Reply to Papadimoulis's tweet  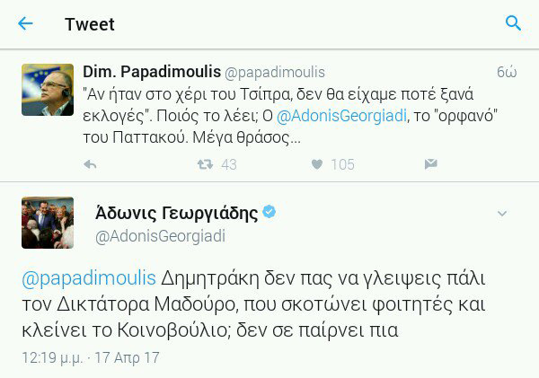click(90, 164)
